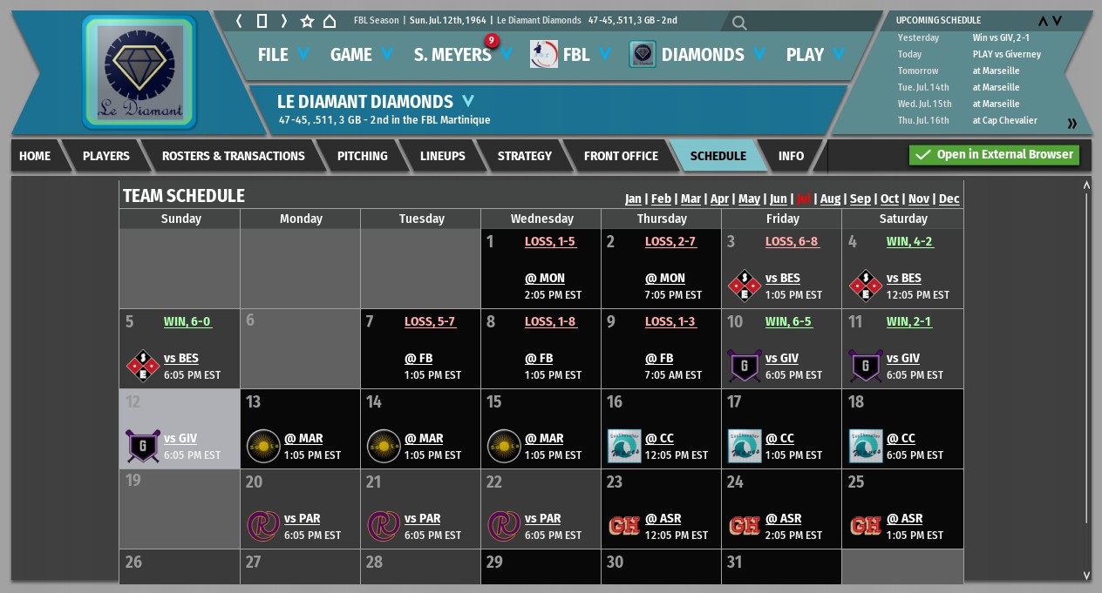Click the @ CC link on July 17
This screenshot has width=1102, height=593.
click(x=779, y=438)
